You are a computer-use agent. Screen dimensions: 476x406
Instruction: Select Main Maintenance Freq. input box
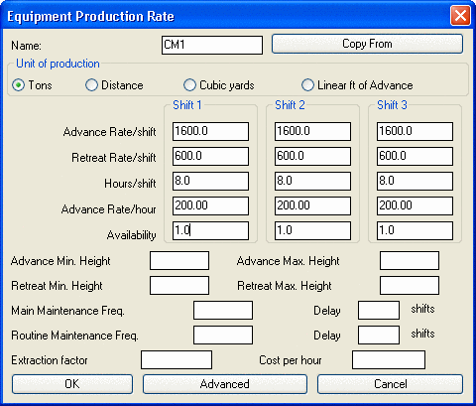pyautogui.click(x=223, y=310)
